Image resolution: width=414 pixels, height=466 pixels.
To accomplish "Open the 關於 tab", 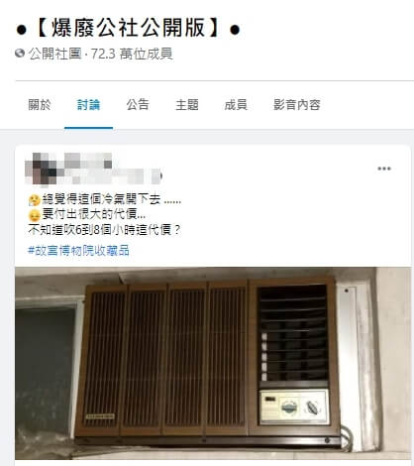I will click(x=40, y=105).
